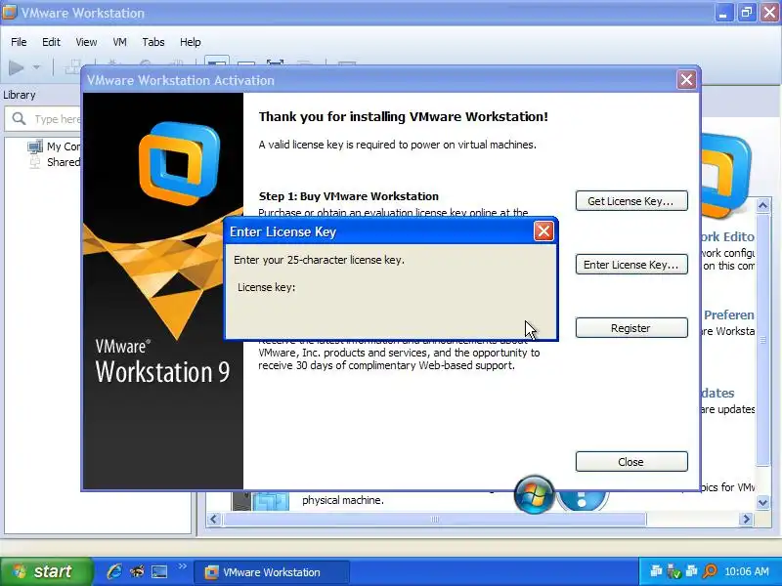Click the VMware logo in the title bar
The height and width of the screenshot is (586, 782).
(x=10, y=13)
